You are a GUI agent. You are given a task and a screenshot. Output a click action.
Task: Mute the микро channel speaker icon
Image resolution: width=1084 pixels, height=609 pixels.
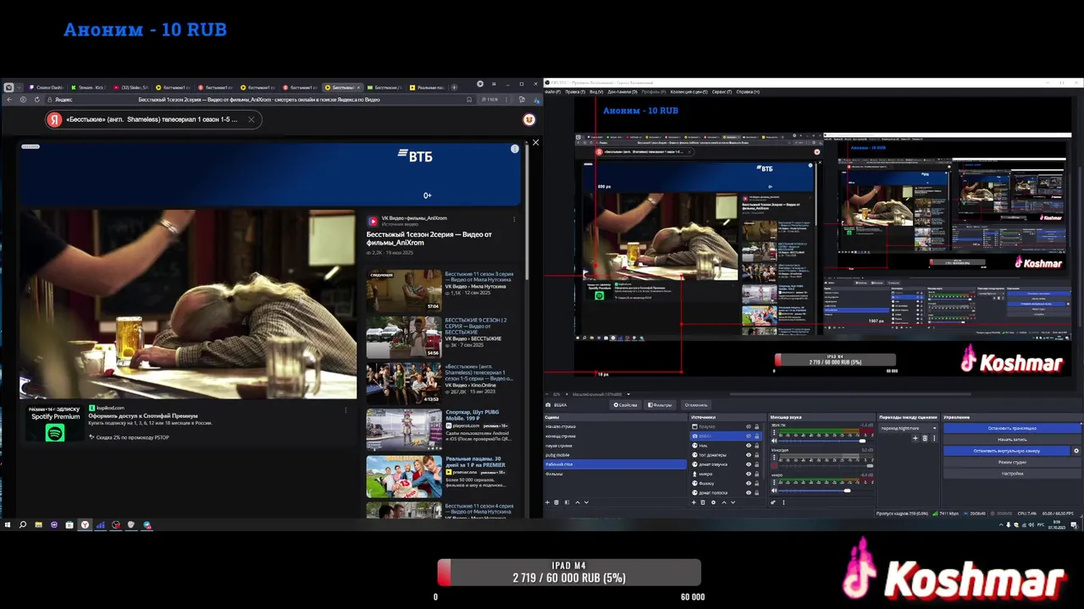point(774,491)
